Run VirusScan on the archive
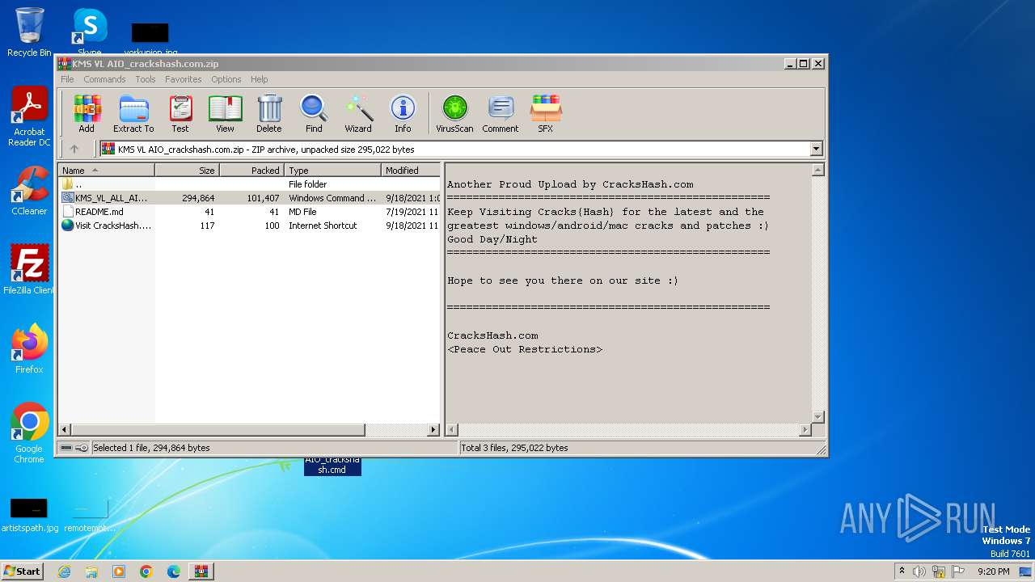Image resolution: width=1035 pixels, height=582 pixels. point(454,113)
